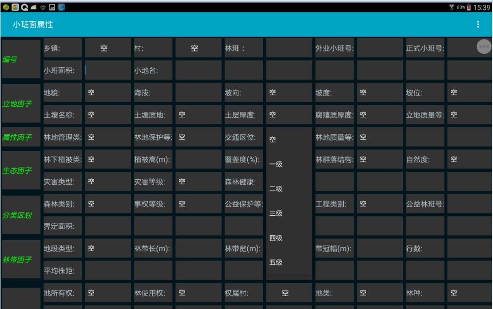Click the 生态因子 section button
493x309 pixels.
21,170
